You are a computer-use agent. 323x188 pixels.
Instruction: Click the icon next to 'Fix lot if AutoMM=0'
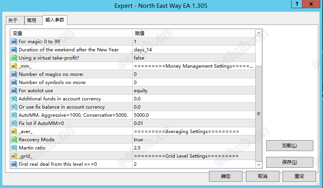point(14,123)
